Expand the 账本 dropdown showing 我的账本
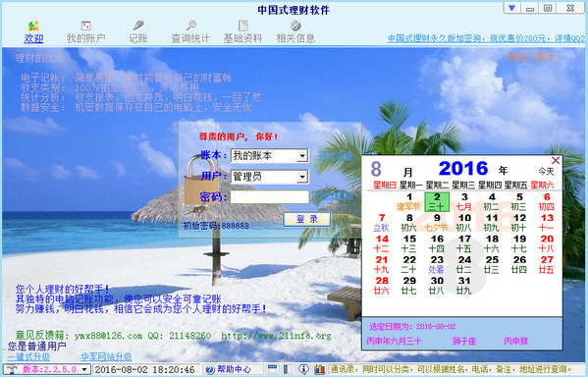 tap(302, 156)
